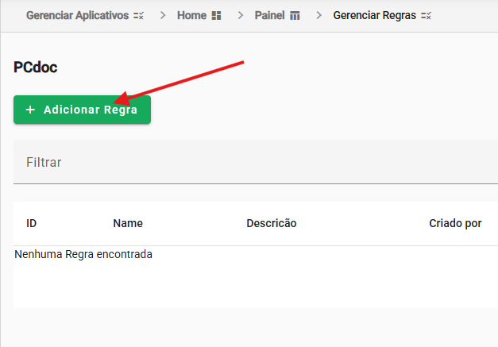Image resolution: width=498 pixels, height=347 pixels.
Task: Click the chevron after Gerenciar Aplicativos
Action: click(x=163, y=16)
